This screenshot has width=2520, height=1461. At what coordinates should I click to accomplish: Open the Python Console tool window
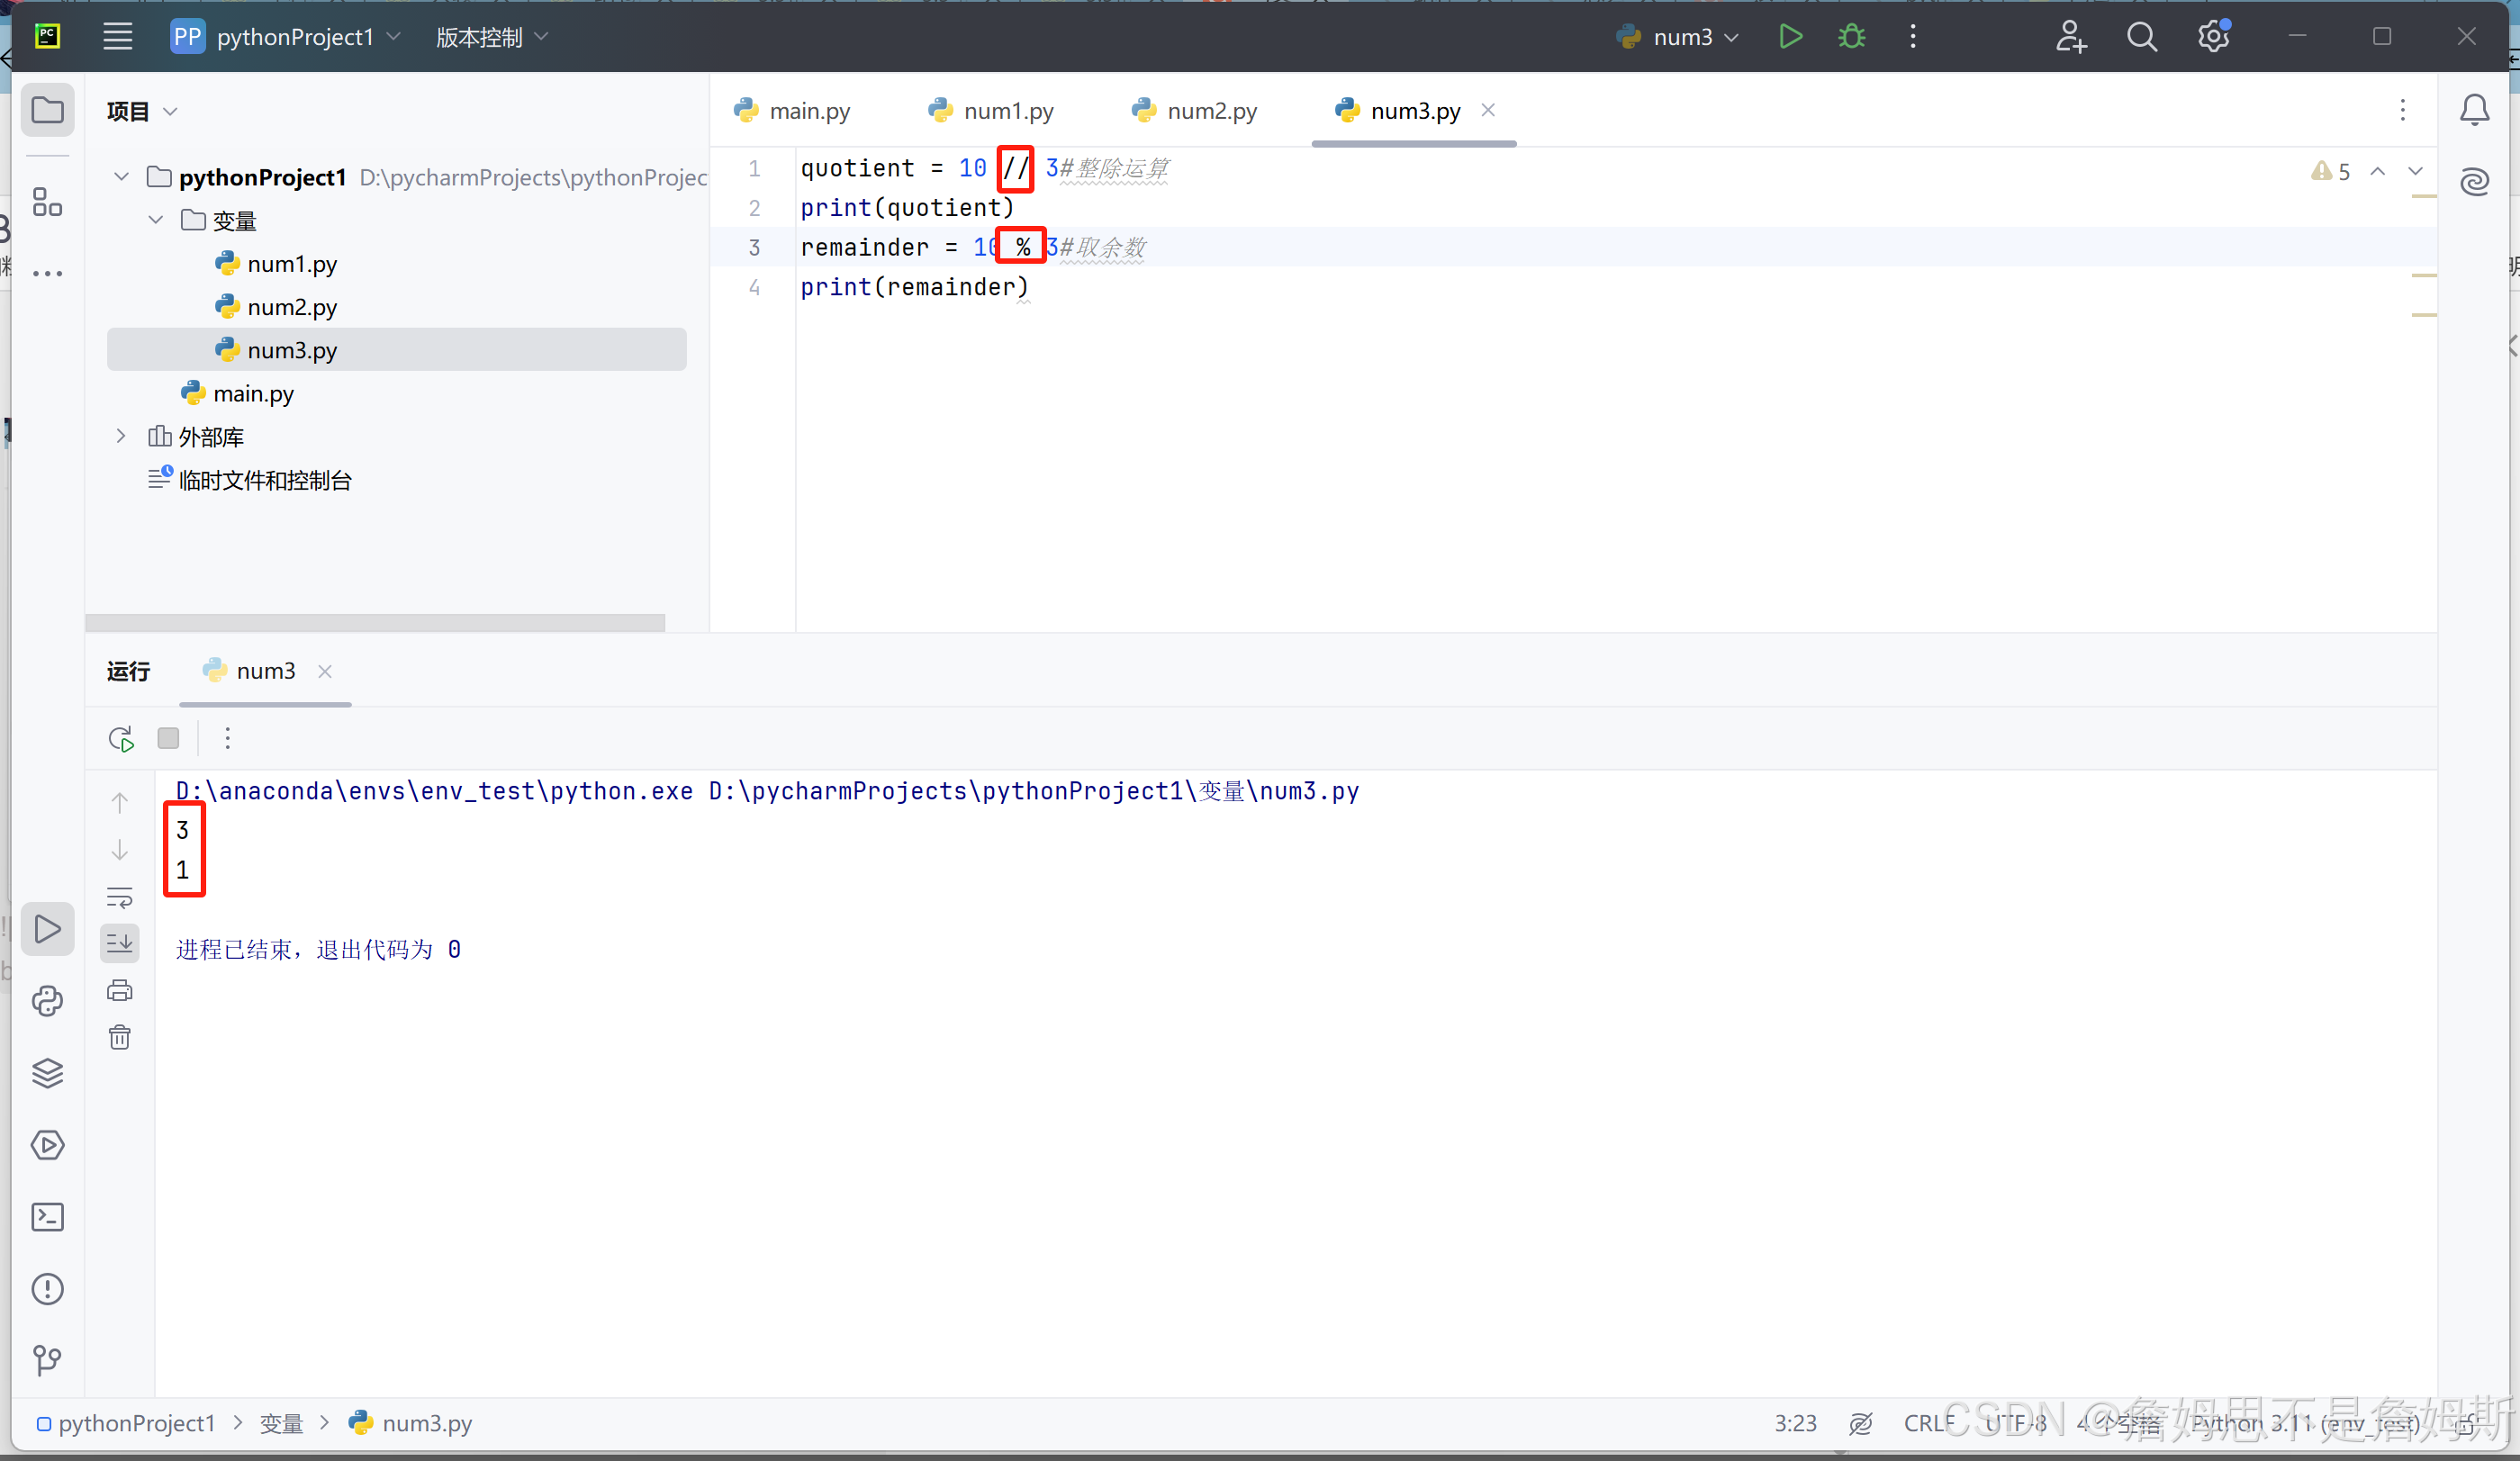click(x=47, y=1001)
